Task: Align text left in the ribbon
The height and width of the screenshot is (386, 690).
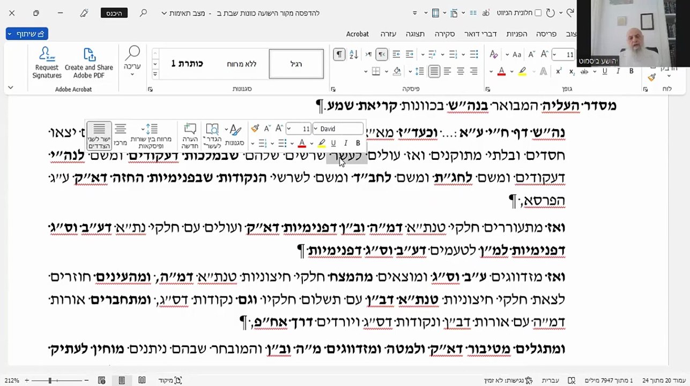Action: tap(447, 71)
